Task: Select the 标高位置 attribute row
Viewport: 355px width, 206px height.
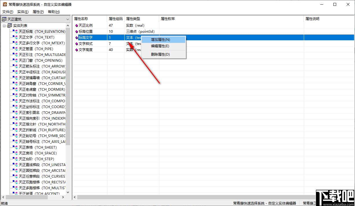Action: point(214,32)
